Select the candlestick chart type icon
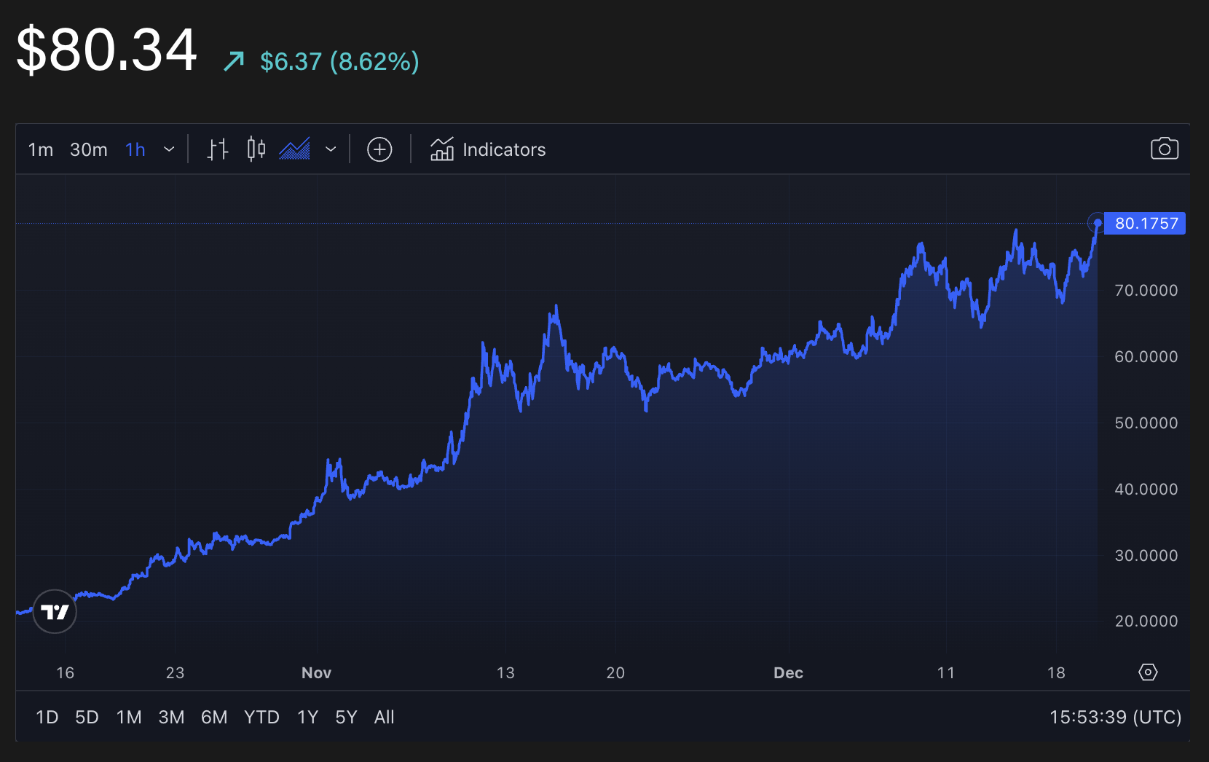 [x=256, y=149]
